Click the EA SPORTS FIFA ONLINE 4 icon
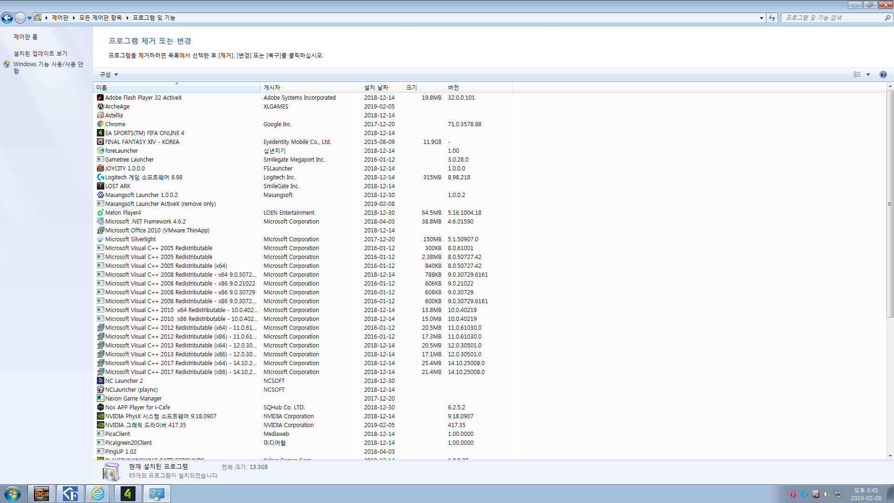894x503 pixels. tap(100, 133)
